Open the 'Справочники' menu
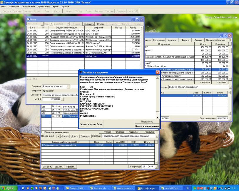This screenshot has width=239, height=191. coord(44,6)
